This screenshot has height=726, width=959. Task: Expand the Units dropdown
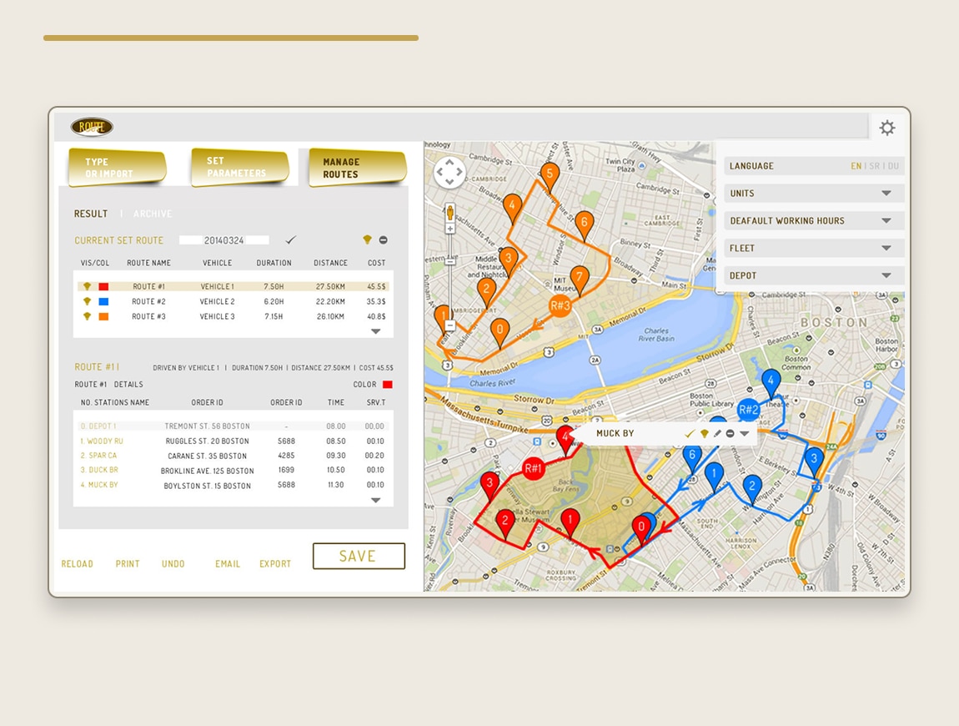[x=886, y=193]
